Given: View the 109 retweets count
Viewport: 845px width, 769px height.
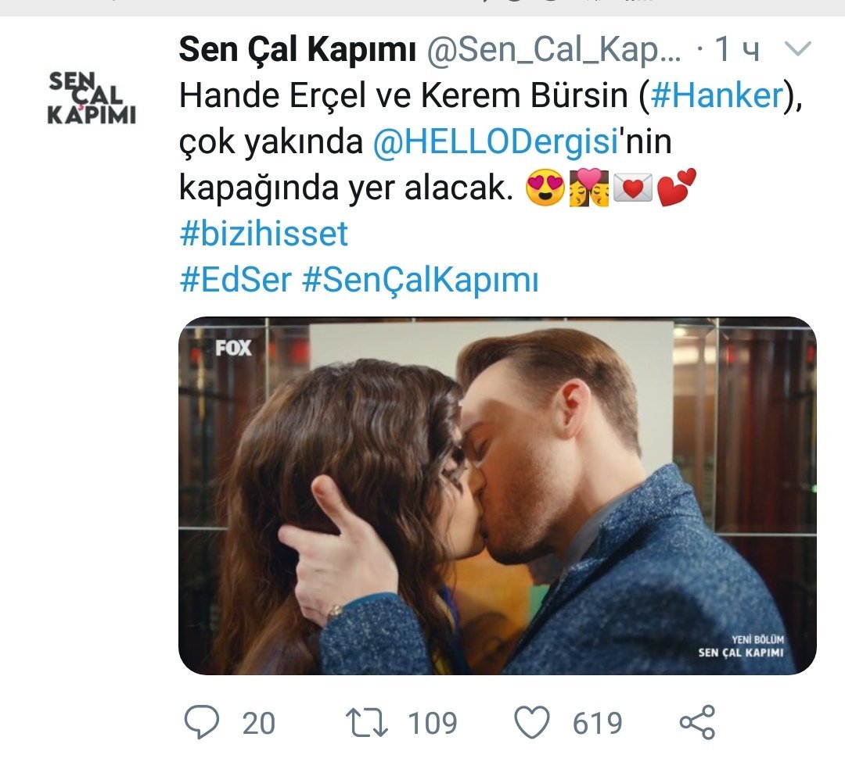Looking at the screenshot, I should point(432,723).
